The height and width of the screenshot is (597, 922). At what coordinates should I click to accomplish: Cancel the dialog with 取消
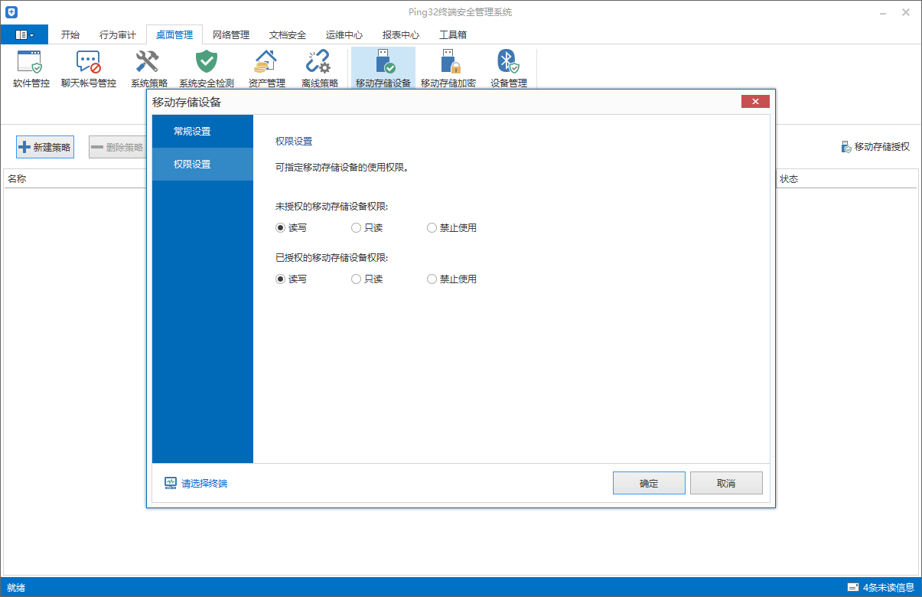click(x=726, y=484)
